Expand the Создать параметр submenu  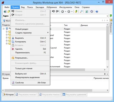pyautogui.click(x=30, y=33)
